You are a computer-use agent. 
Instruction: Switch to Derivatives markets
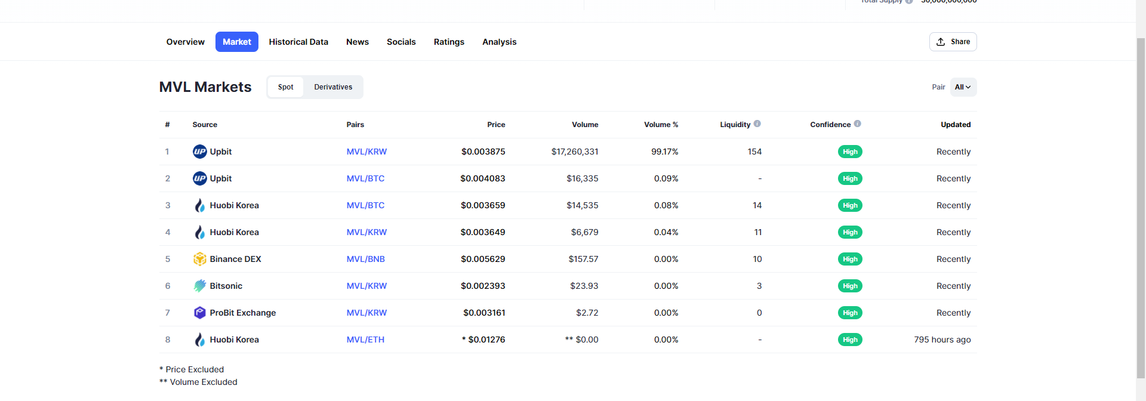pos(333,87)
